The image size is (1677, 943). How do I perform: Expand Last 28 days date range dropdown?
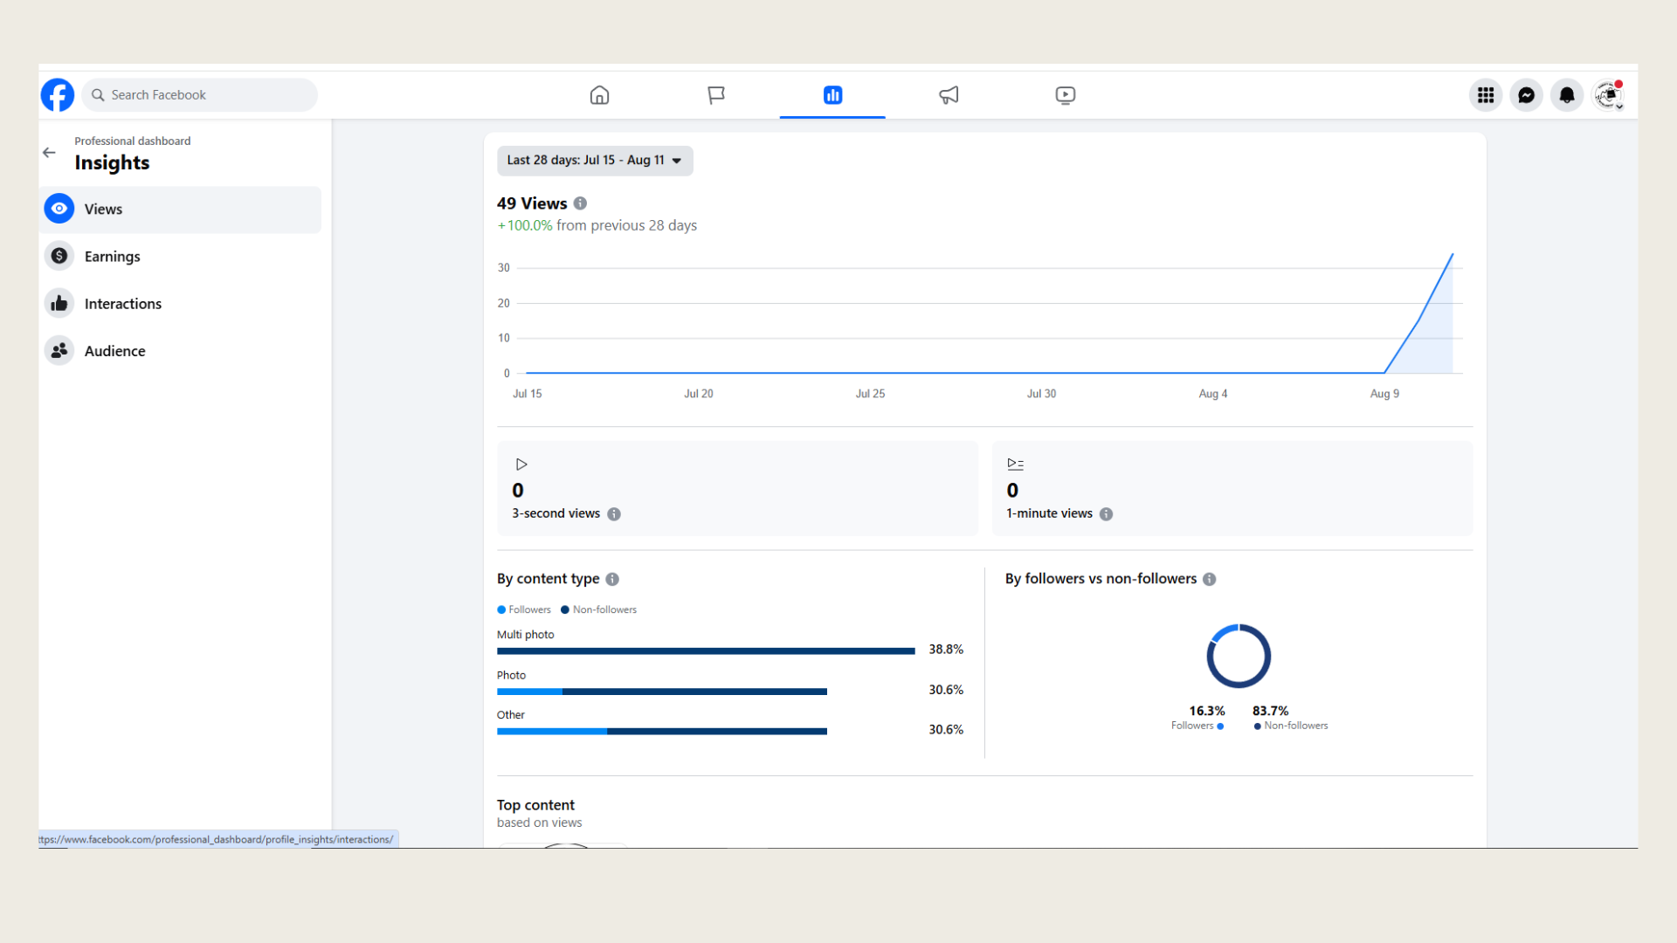(595, 161)
